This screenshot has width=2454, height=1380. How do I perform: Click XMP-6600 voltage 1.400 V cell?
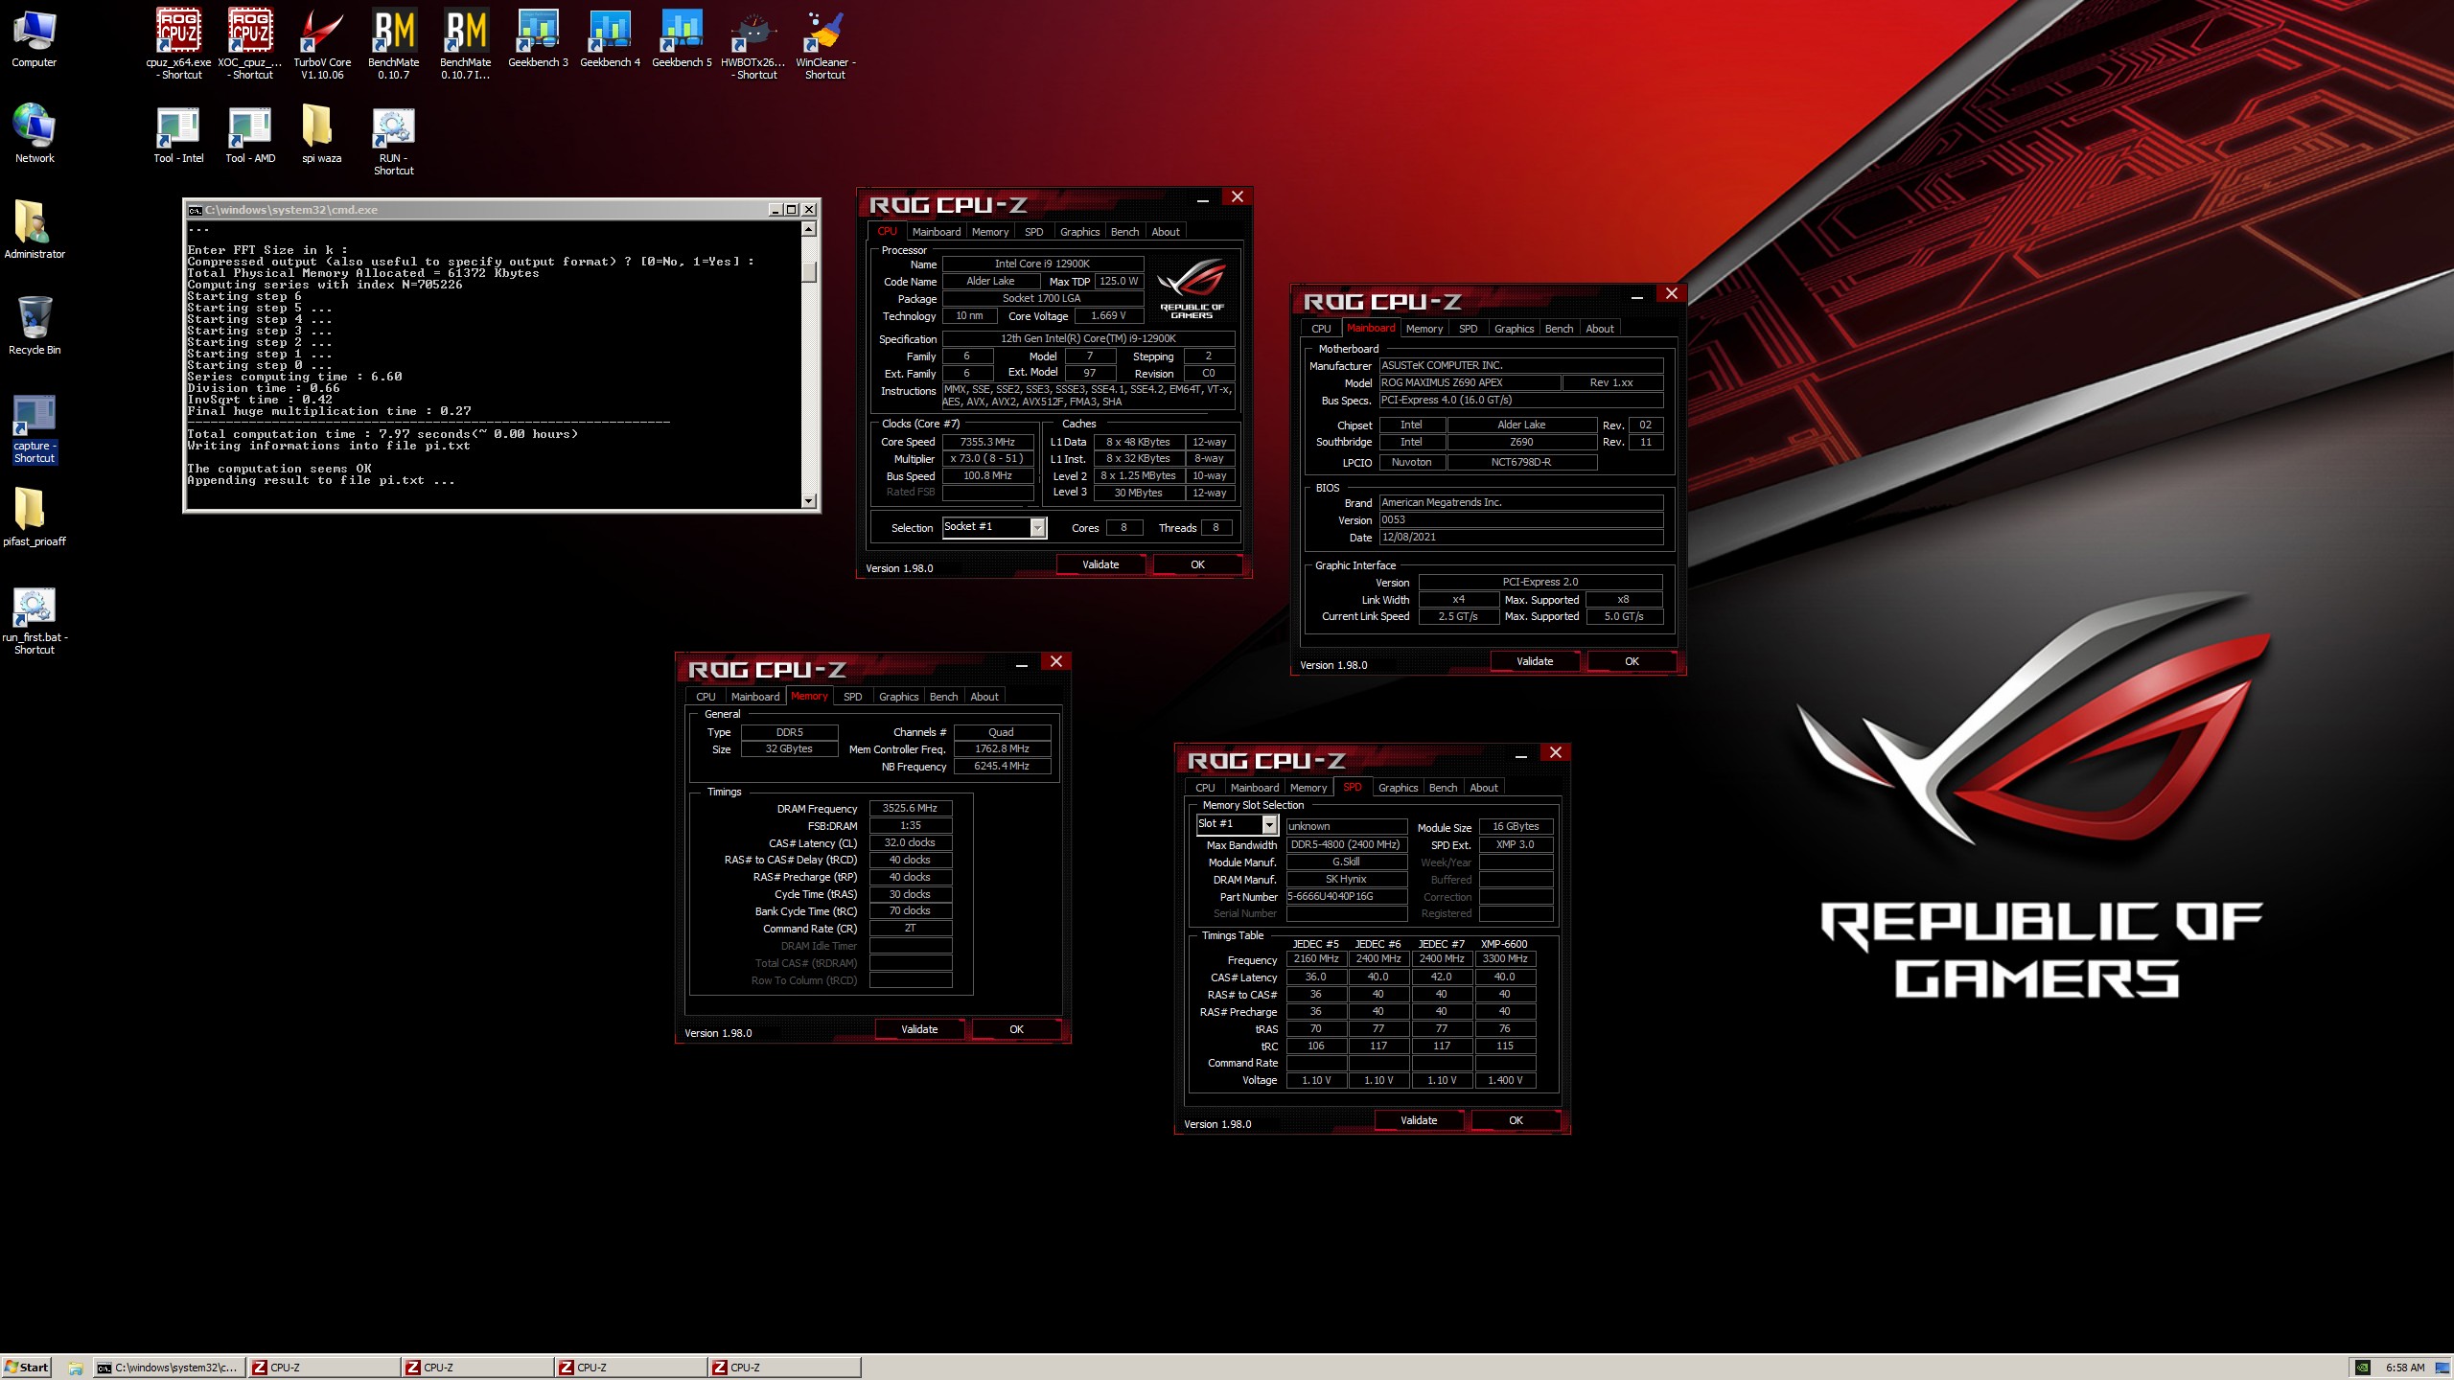tap(1505, 1080)
